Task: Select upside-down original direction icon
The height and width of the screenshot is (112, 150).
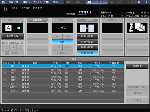Action: [20, 48]
